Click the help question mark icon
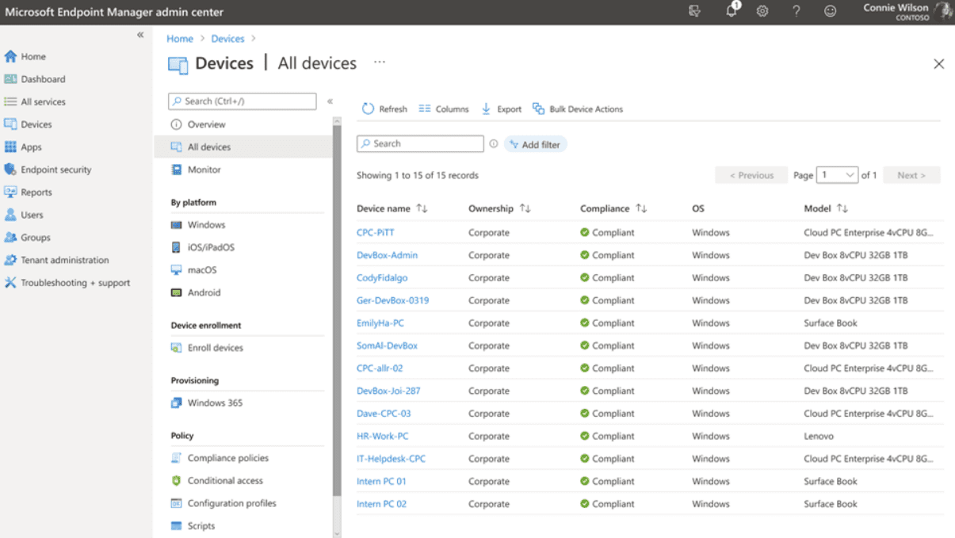The height and width of the screenshot is (538, 955). point(796,12)
